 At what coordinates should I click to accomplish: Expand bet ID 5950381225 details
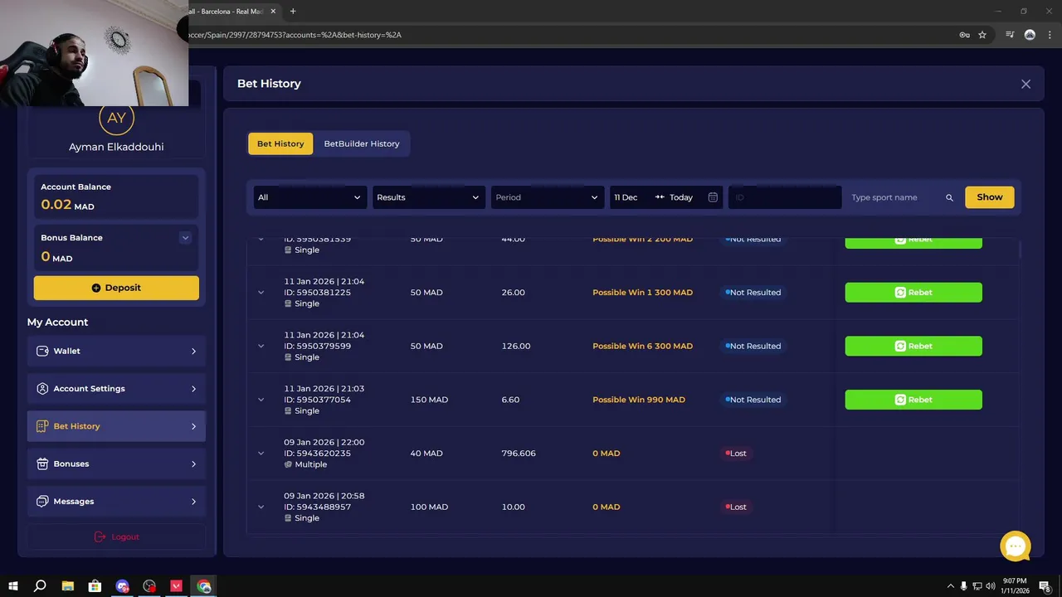261,293
